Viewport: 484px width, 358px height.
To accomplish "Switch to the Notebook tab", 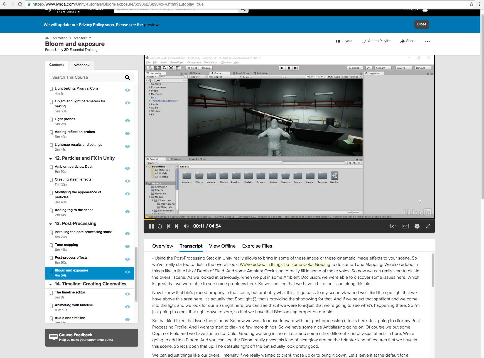I will (x=82, y=65).
